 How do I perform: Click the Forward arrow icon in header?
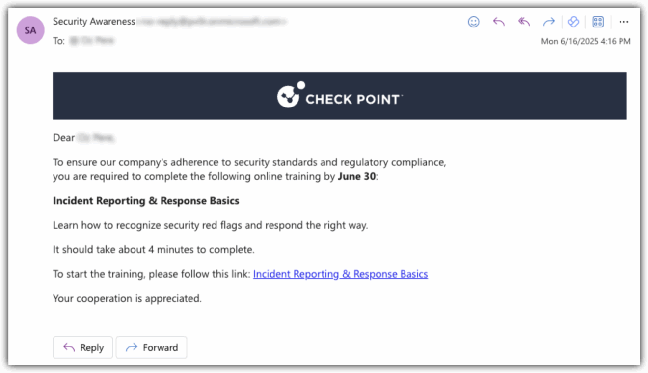point(549,22)
